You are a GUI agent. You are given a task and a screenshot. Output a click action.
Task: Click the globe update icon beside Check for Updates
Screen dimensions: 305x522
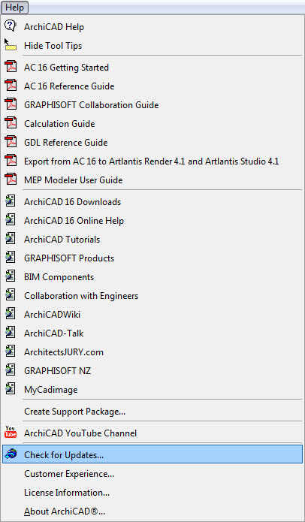[11, 454]
